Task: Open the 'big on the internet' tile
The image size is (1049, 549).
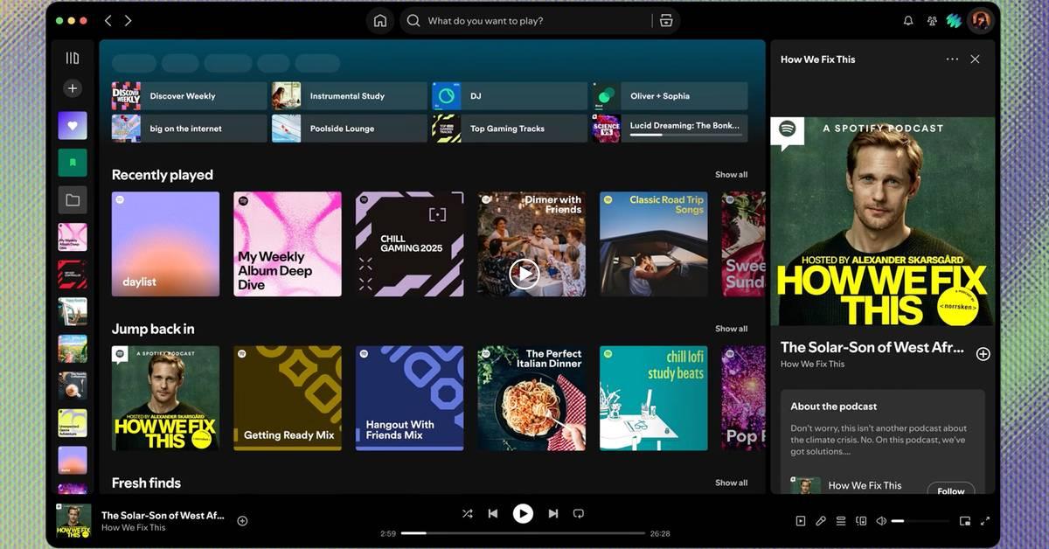Action: pyautogui.click(x=189, y=129)
